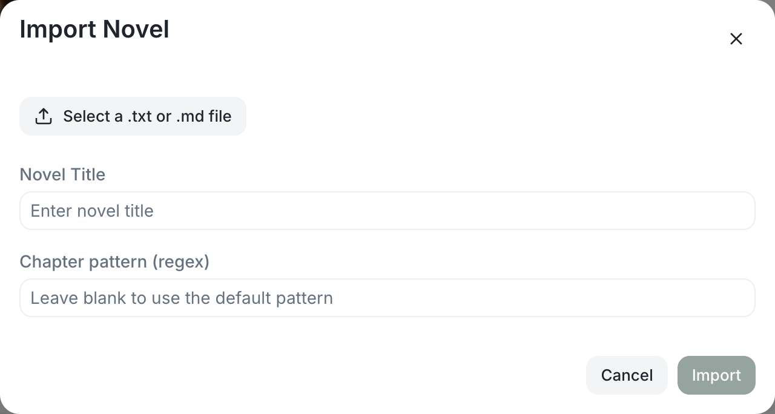Click the '.txt or .md file' button text
Image resolution: width=775 pixels, height=414 pixels.
pyautogui.click(x=179, y=116)
